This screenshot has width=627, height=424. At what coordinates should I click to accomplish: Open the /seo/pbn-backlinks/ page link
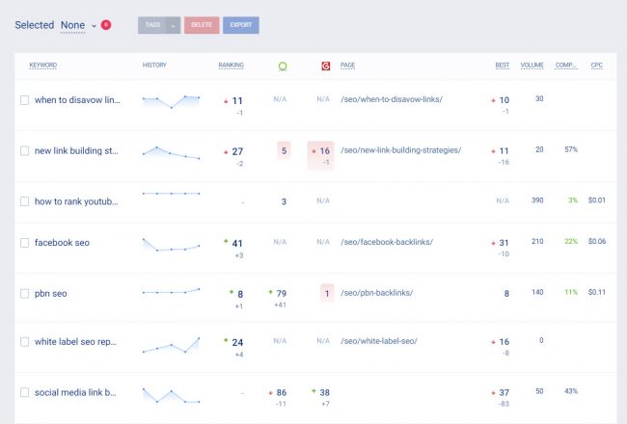pyautogui.click(x=376, y=293)
